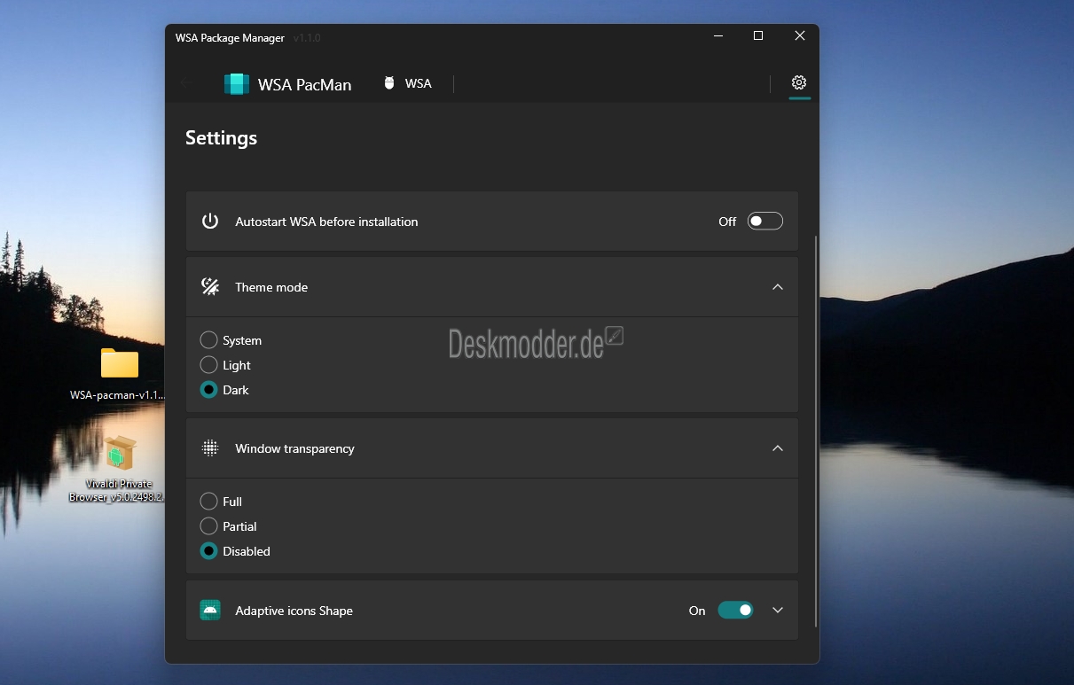Open the WSA-pacman folder on desktop

[120, 363]
